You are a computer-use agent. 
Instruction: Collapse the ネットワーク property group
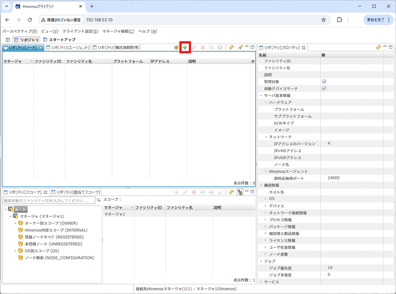point(265,137)
